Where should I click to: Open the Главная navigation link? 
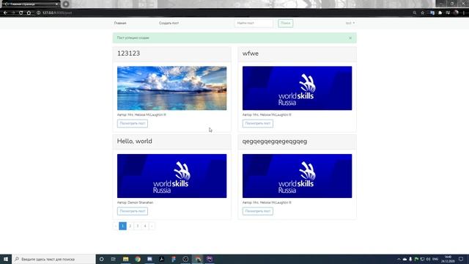[x=120, y=23]
